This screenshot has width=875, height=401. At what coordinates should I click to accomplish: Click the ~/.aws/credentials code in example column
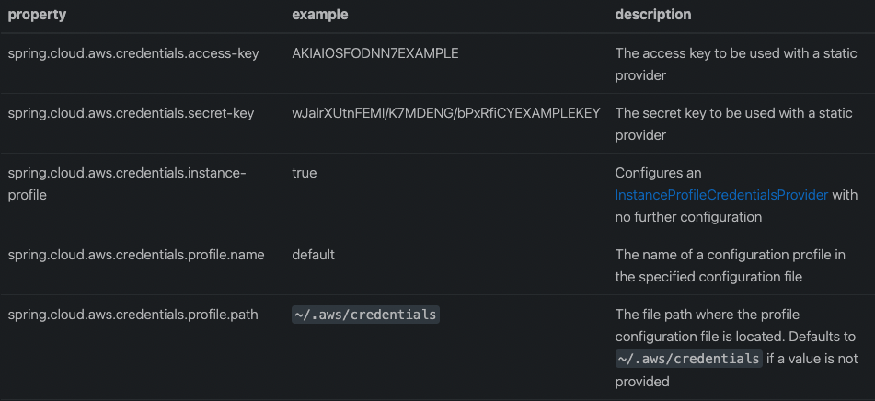coord(365,315)
